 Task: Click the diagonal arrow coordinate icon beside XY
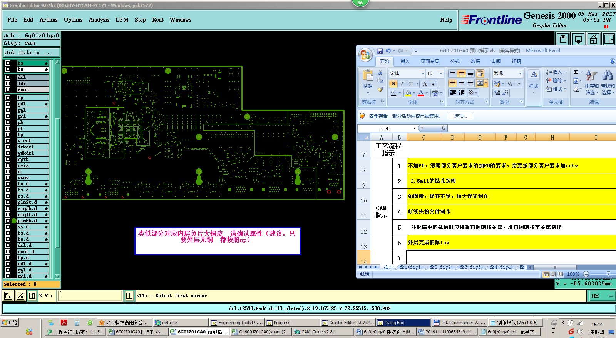click(8, 296)
